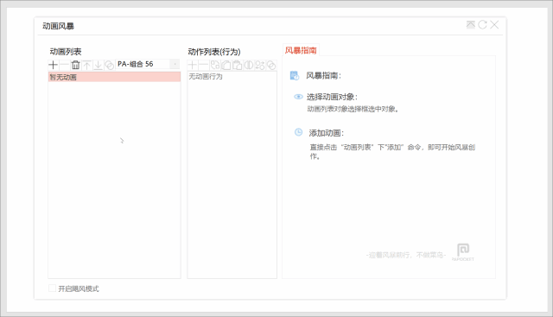
Task: Click the last overlapping circles icon in 动作列表 toolbar
Action: tap(271, 65)
